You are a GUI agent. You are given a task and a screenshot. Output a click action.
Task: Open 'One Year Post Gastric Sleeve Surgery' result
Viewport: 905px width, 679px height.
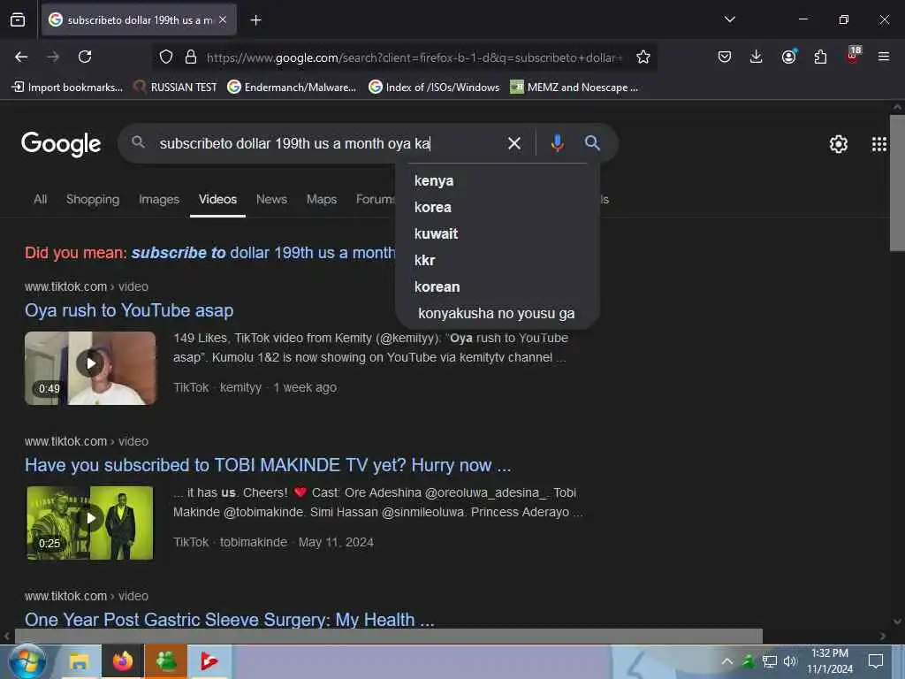click(230, 620)
